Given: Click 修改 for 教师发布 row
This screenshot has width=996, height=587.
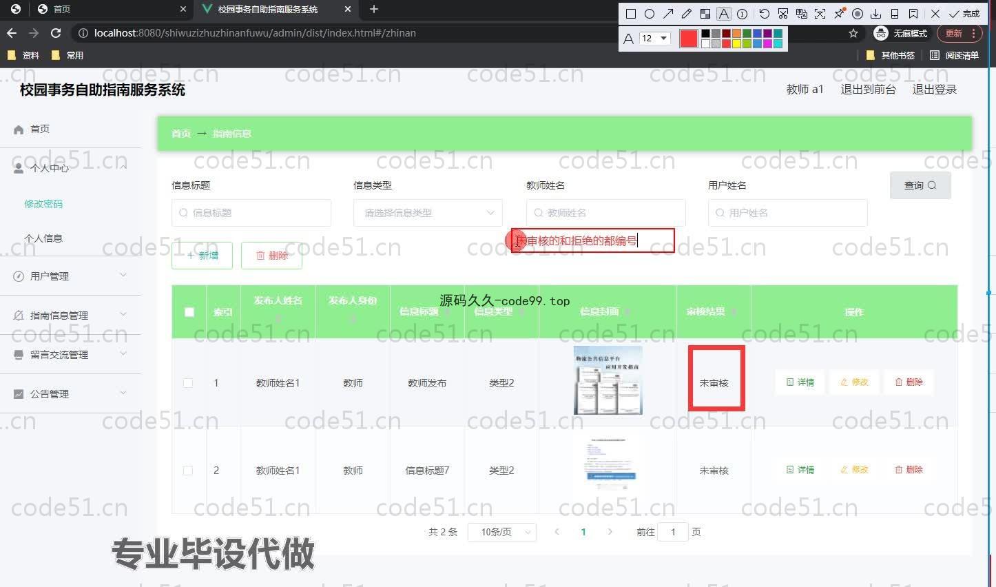Looking at the screenshot, I should [x=854, y=382].
